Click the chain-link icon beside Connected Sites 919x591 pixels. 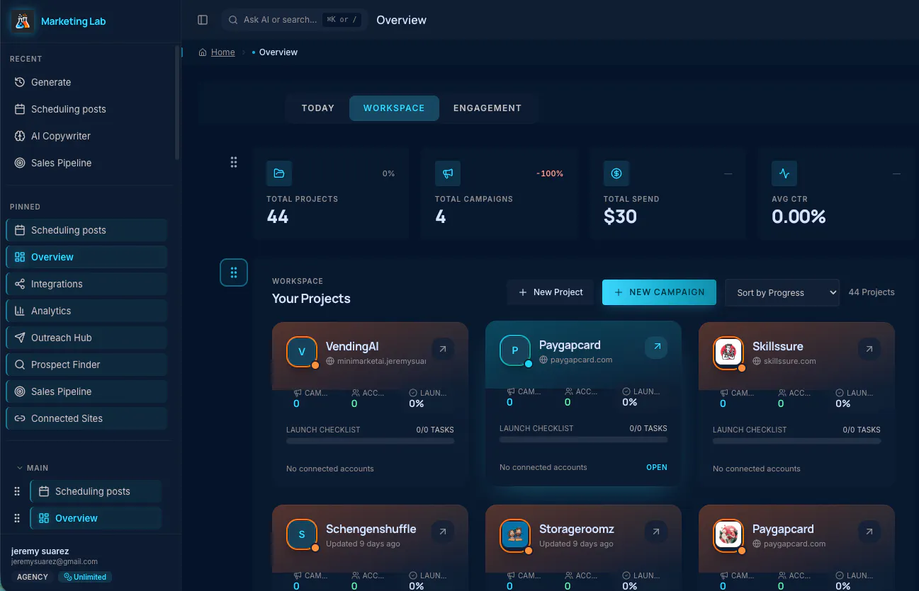point(20,418)
